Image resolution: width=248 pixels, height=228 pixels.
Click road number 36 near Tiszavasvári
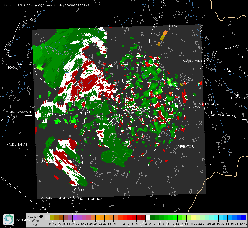point(16,117)
